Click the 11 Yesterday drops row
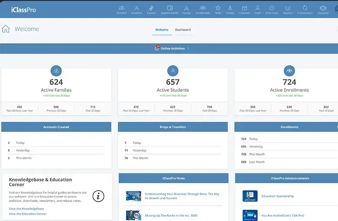 (x=172, y=150)
